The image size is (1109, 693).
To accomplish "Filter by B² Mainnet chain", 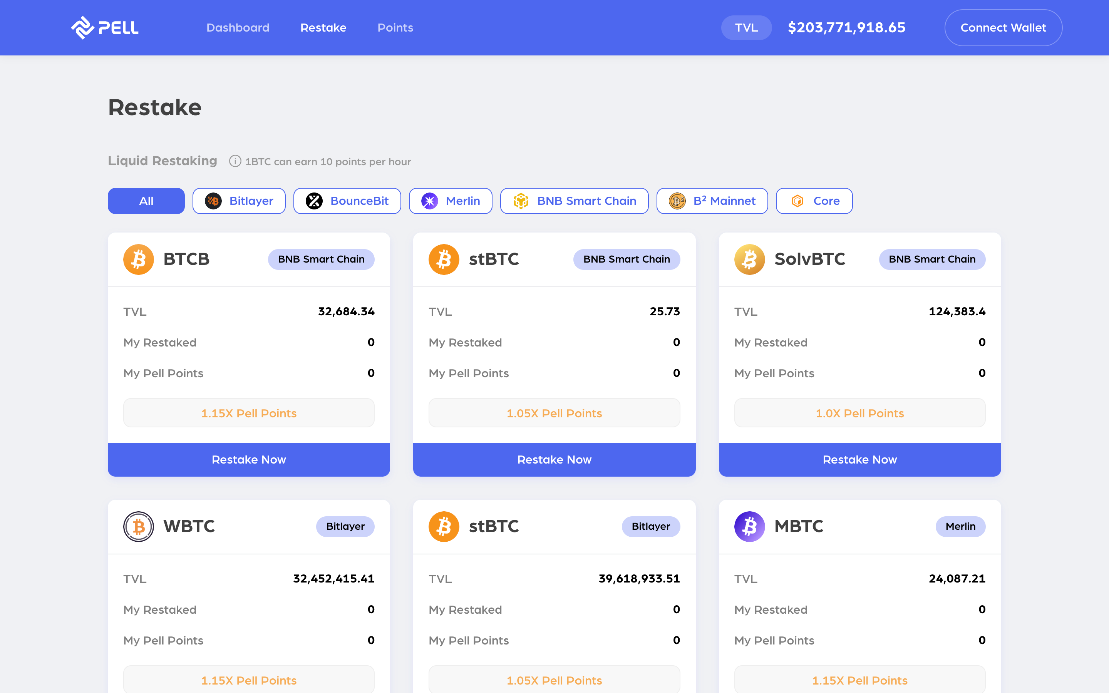I will point(712,201).
